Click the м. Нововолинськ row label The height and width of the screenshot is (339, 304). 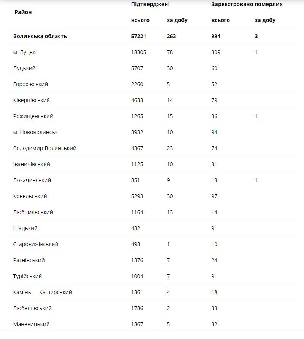[x=35, y=132]
